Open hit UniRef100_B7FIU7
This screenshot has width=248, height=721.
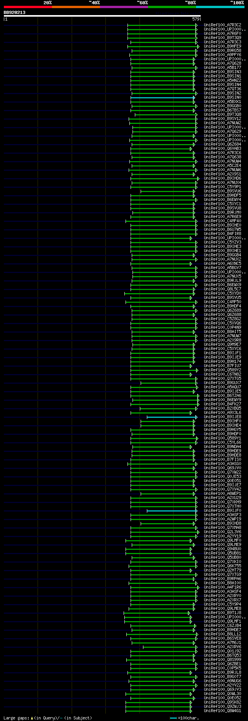(x=222, y=366)
